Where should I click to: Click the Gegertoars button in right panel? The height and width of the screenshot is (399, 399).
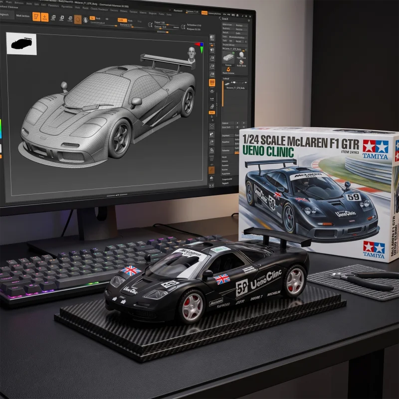click(228, 136)
